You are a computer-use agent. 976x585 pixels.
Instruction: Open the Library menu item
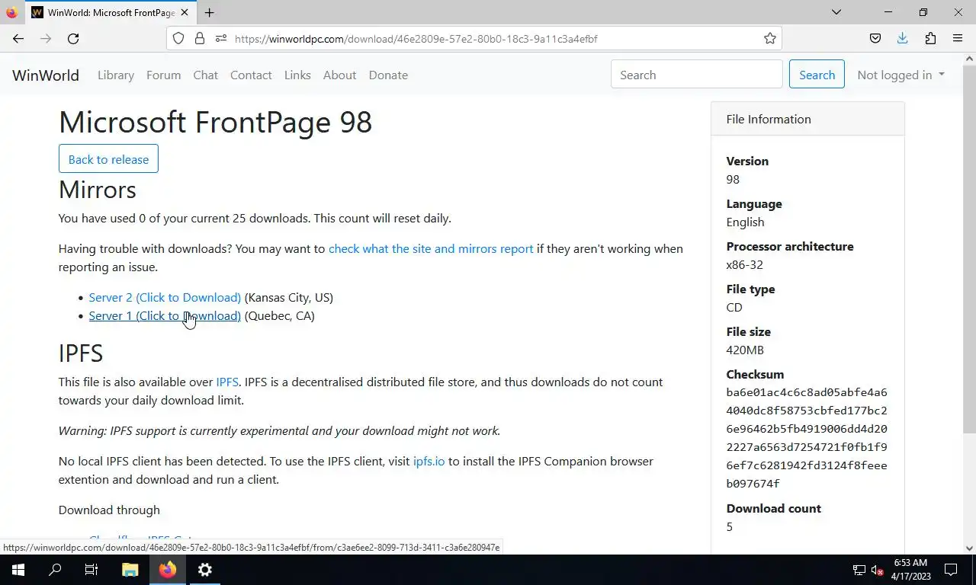pyautogui.click(x=116, y=75)
